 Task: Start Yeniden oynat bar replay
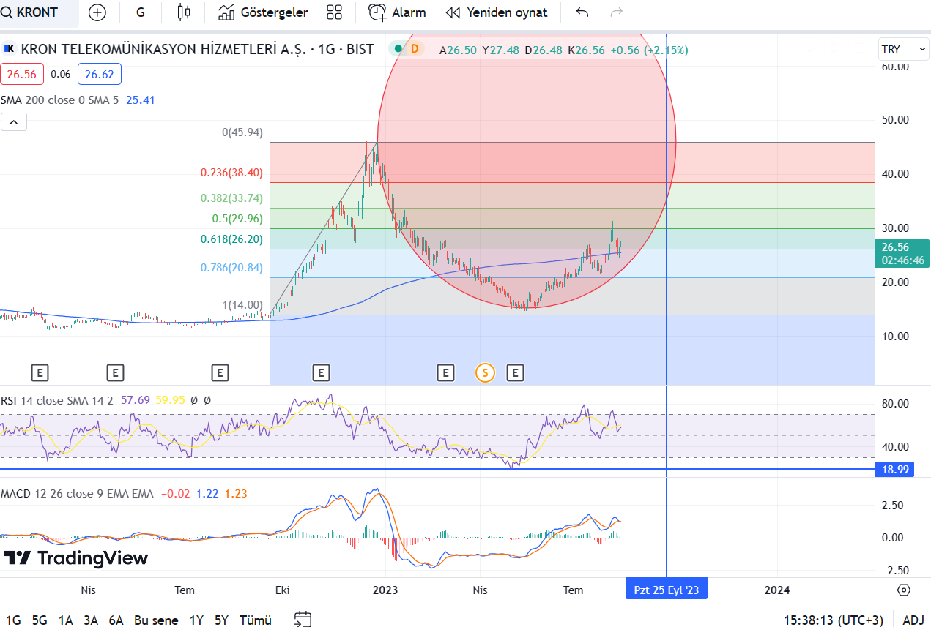coord(497,12)
